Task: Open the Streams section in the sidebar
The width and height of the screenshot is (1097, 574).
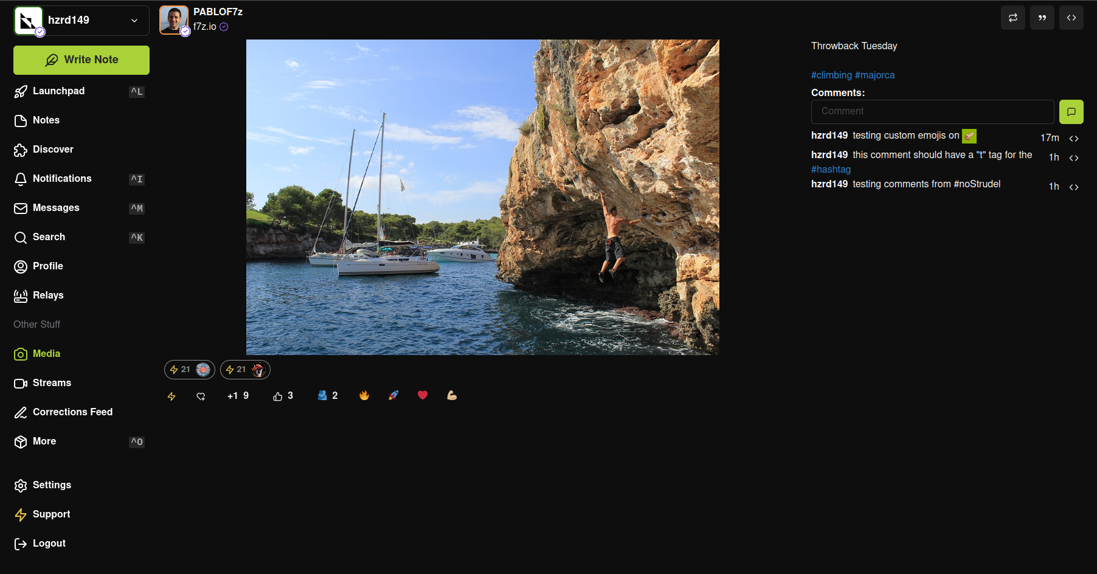Action: 52,383
